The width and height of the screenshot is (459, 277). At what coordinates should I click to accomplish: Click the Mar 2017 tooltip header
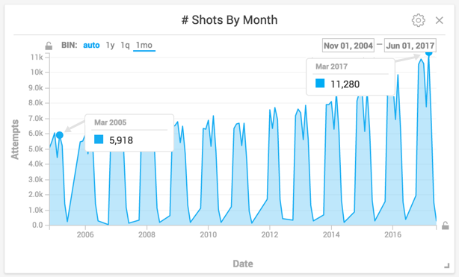pos(331,66)
